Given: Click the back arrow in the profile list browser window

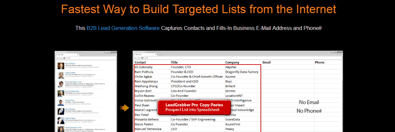Looking at the screenshot, I should point(57,58).
